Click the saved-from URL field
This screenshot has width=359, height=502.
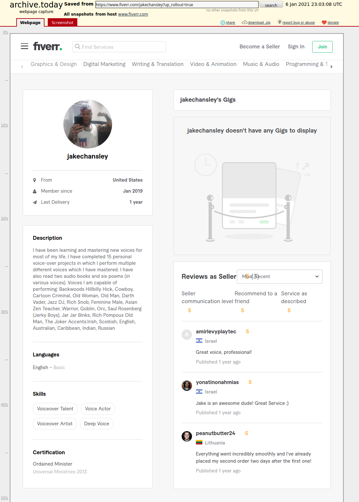click(x=177, y=5)
